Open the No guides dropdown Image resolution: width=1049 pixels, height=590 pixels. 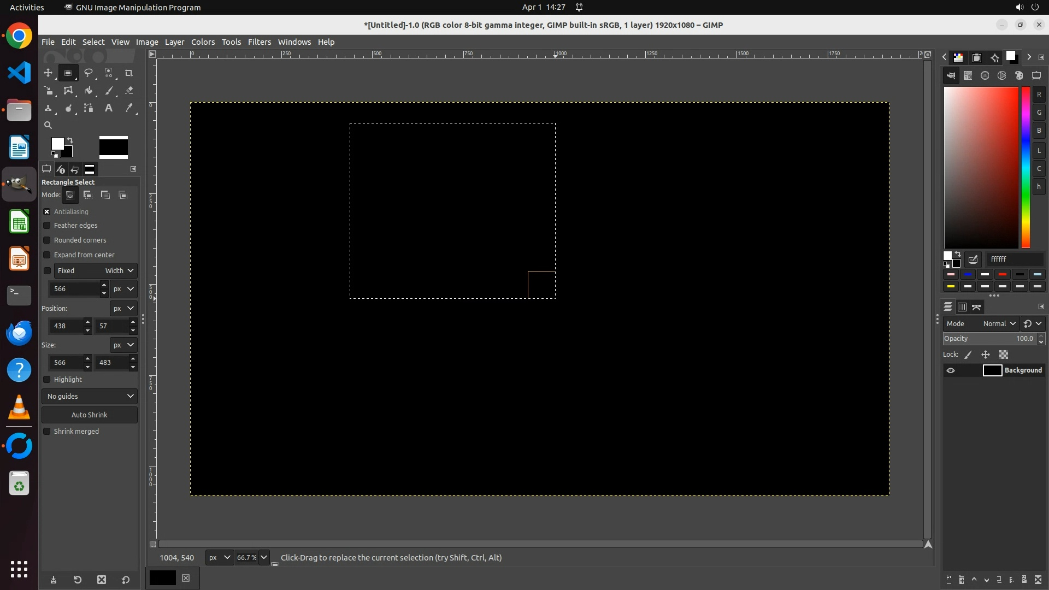pos(90,397)
